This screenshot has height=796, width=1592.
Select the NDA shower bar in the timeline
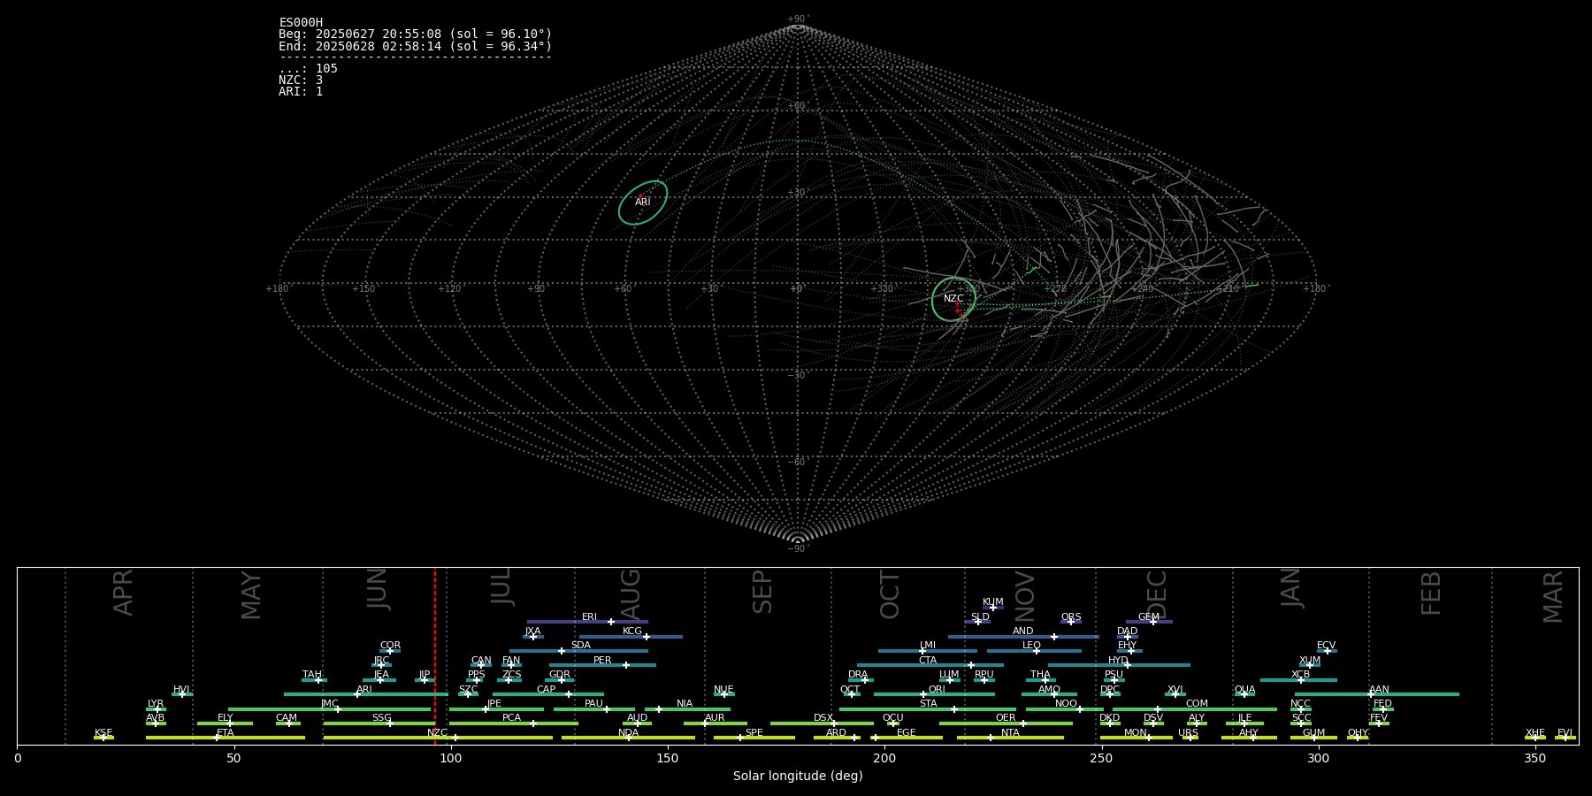click(628, 738)
